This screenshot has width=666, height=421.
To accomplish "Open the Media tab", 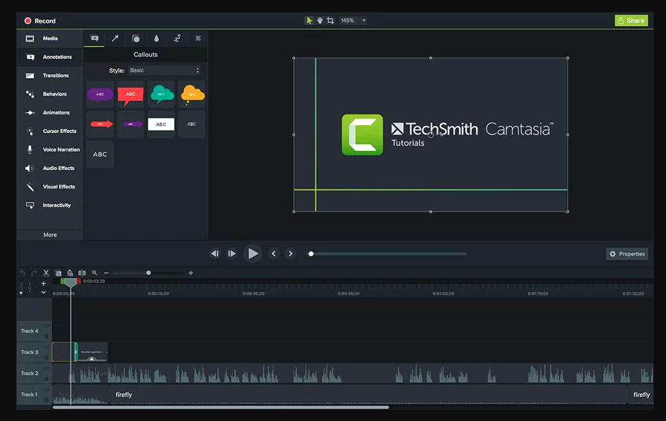I will coord(50,38).
